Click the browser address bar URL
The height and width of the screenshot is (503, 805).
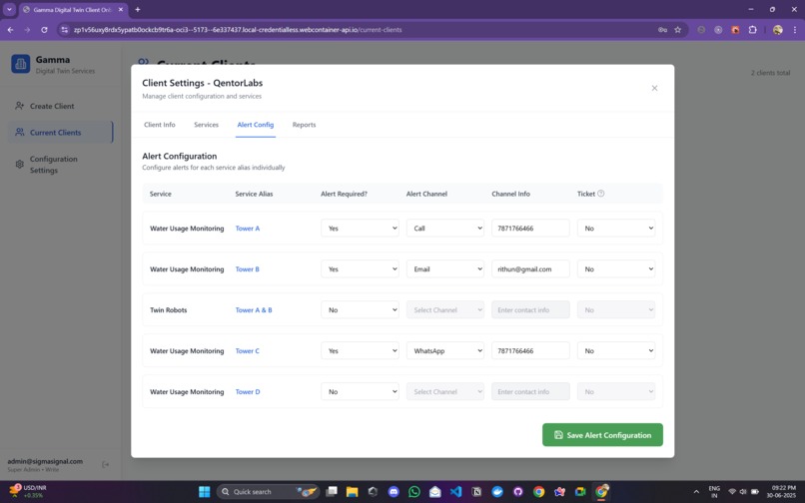238,30
